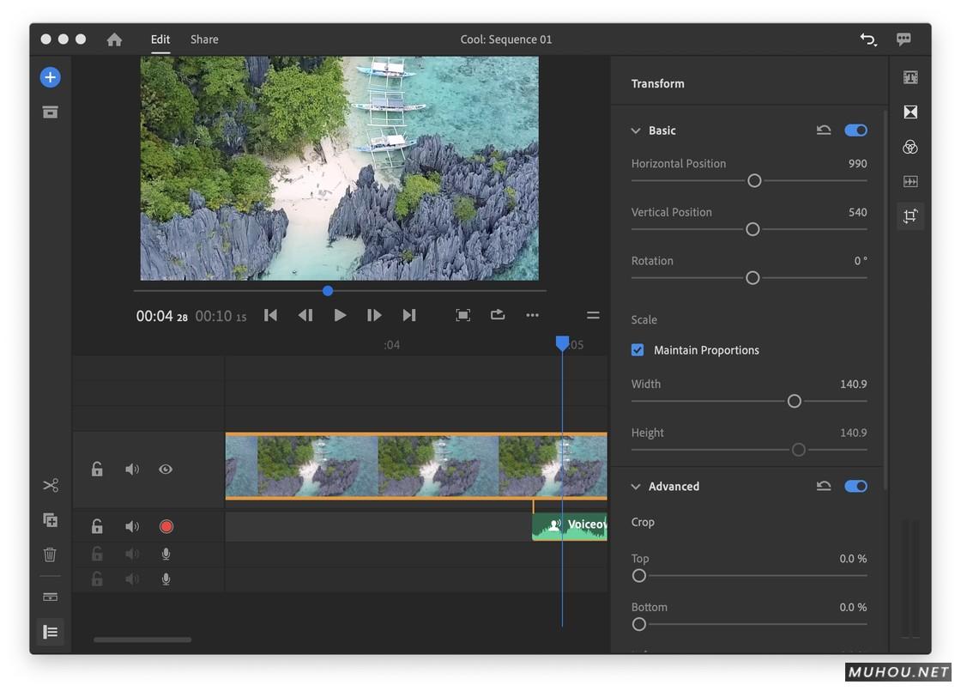The image size is (961, 691).
Task: Click the blue add media plus button
Action: tap(51, 77)
